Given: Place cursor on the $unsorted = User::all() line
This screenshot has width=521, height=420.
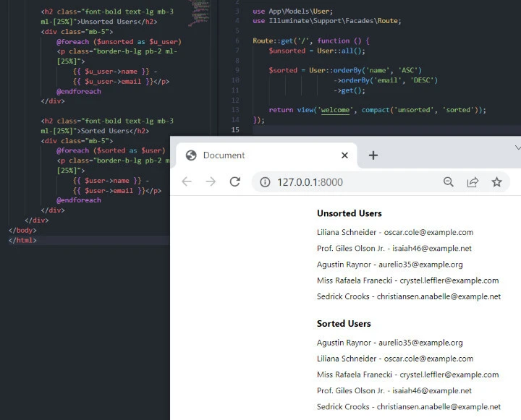Looking at the screenshot, I should pos(317,51).
